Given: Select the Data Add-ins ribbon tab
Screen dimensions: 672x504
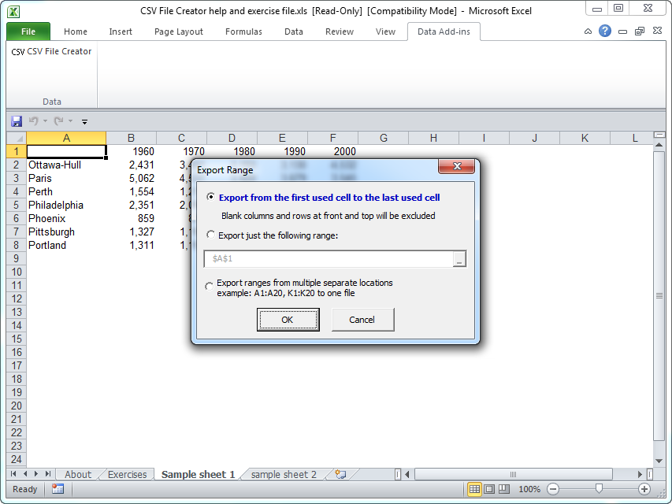Looking at the screenshot, I should (444, 31).
